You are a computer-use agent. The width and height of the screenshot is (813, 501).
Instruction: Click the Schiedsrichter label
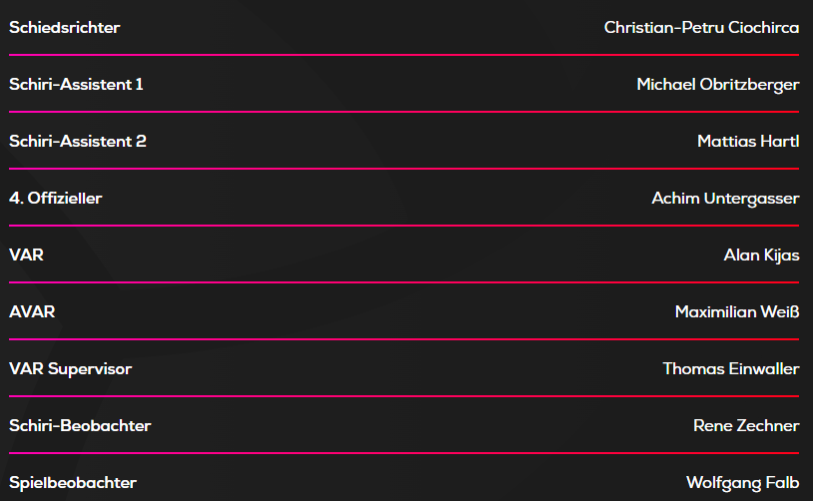(64, 28)
